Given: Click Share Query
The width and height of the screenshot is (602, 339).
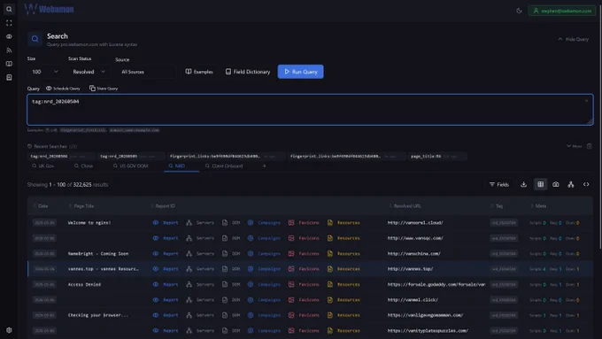Looking at the screenshot, I should pos(104,89).
